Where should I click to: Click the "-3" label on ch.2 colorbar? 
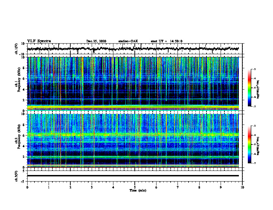tap(254, 126)
